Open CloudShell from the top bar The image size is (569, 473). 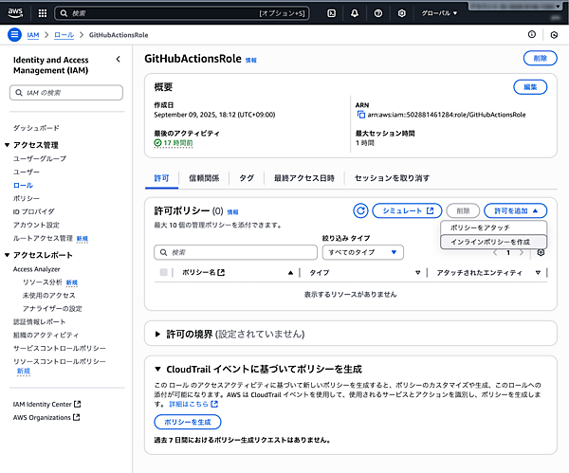click(331, 13)
